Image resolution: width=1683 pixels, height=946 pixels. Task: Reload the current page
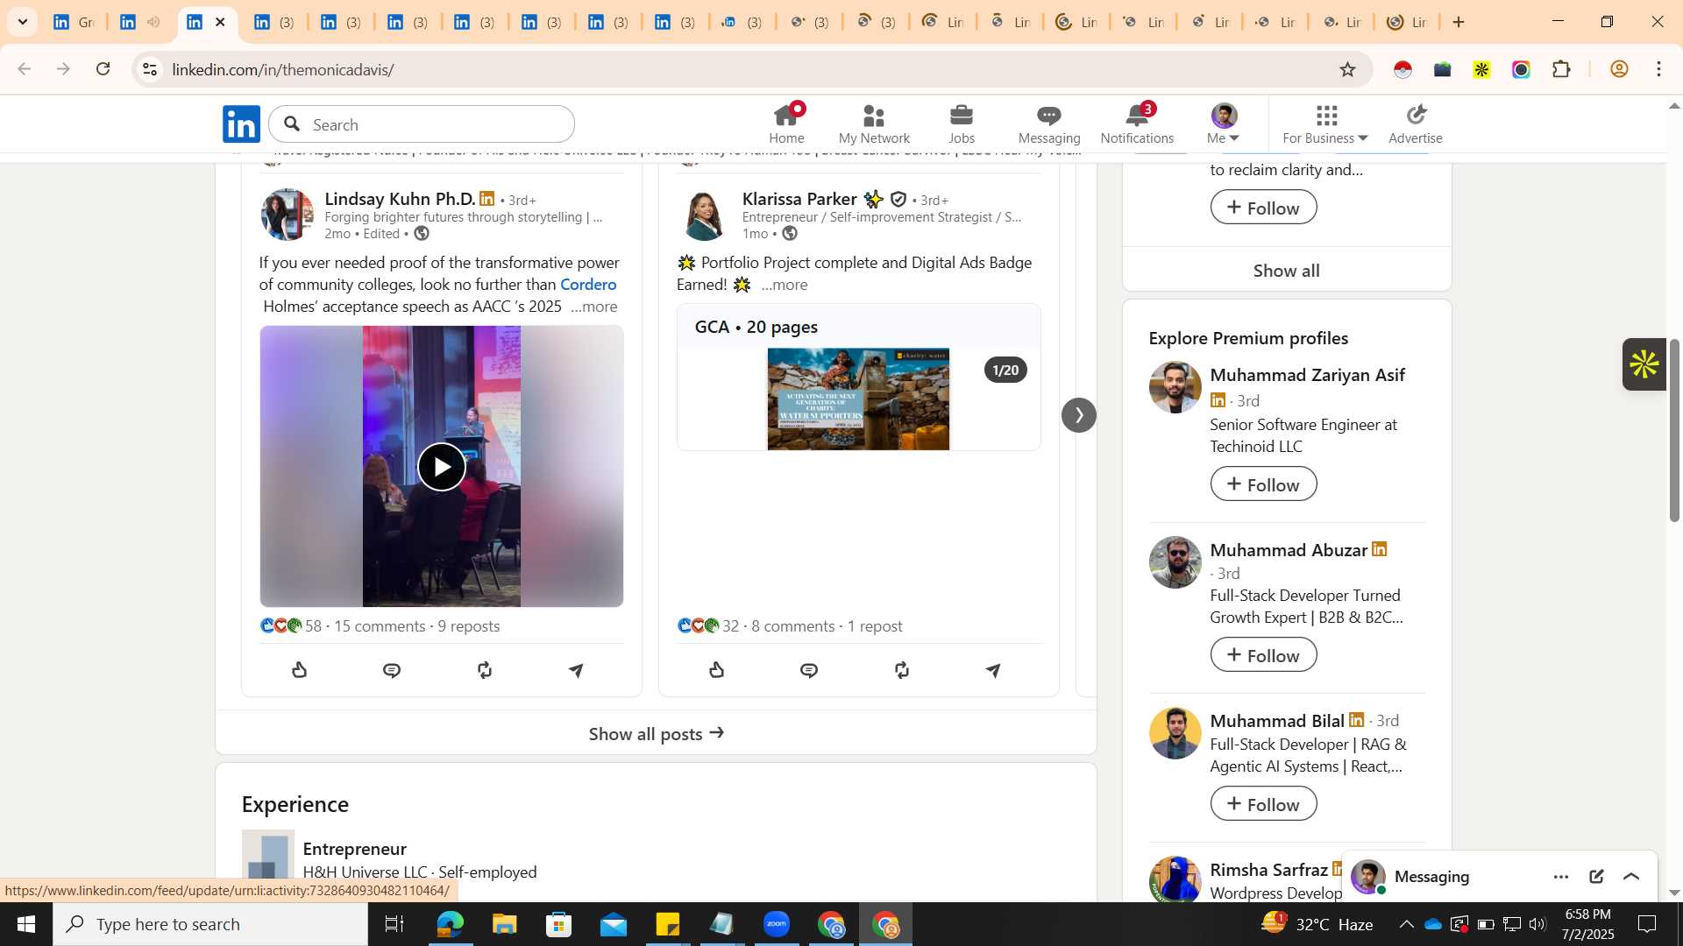(x=103, y=69)
